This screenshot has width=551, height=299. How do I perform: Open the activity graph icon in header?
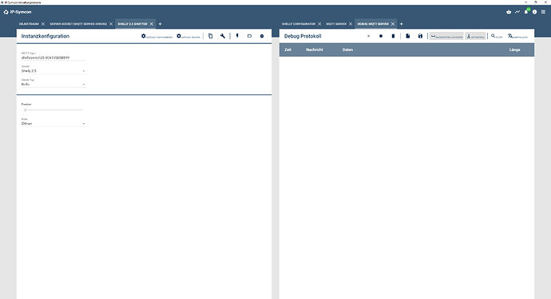click(x=517, y=12)
